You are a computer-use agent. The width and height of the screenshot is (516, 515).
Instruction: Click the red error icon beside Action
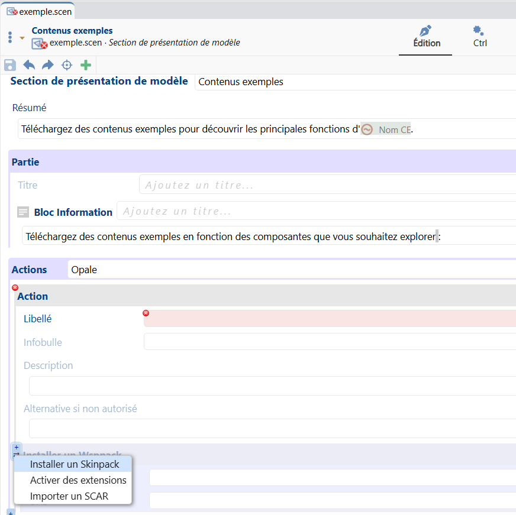click(15, 288)
